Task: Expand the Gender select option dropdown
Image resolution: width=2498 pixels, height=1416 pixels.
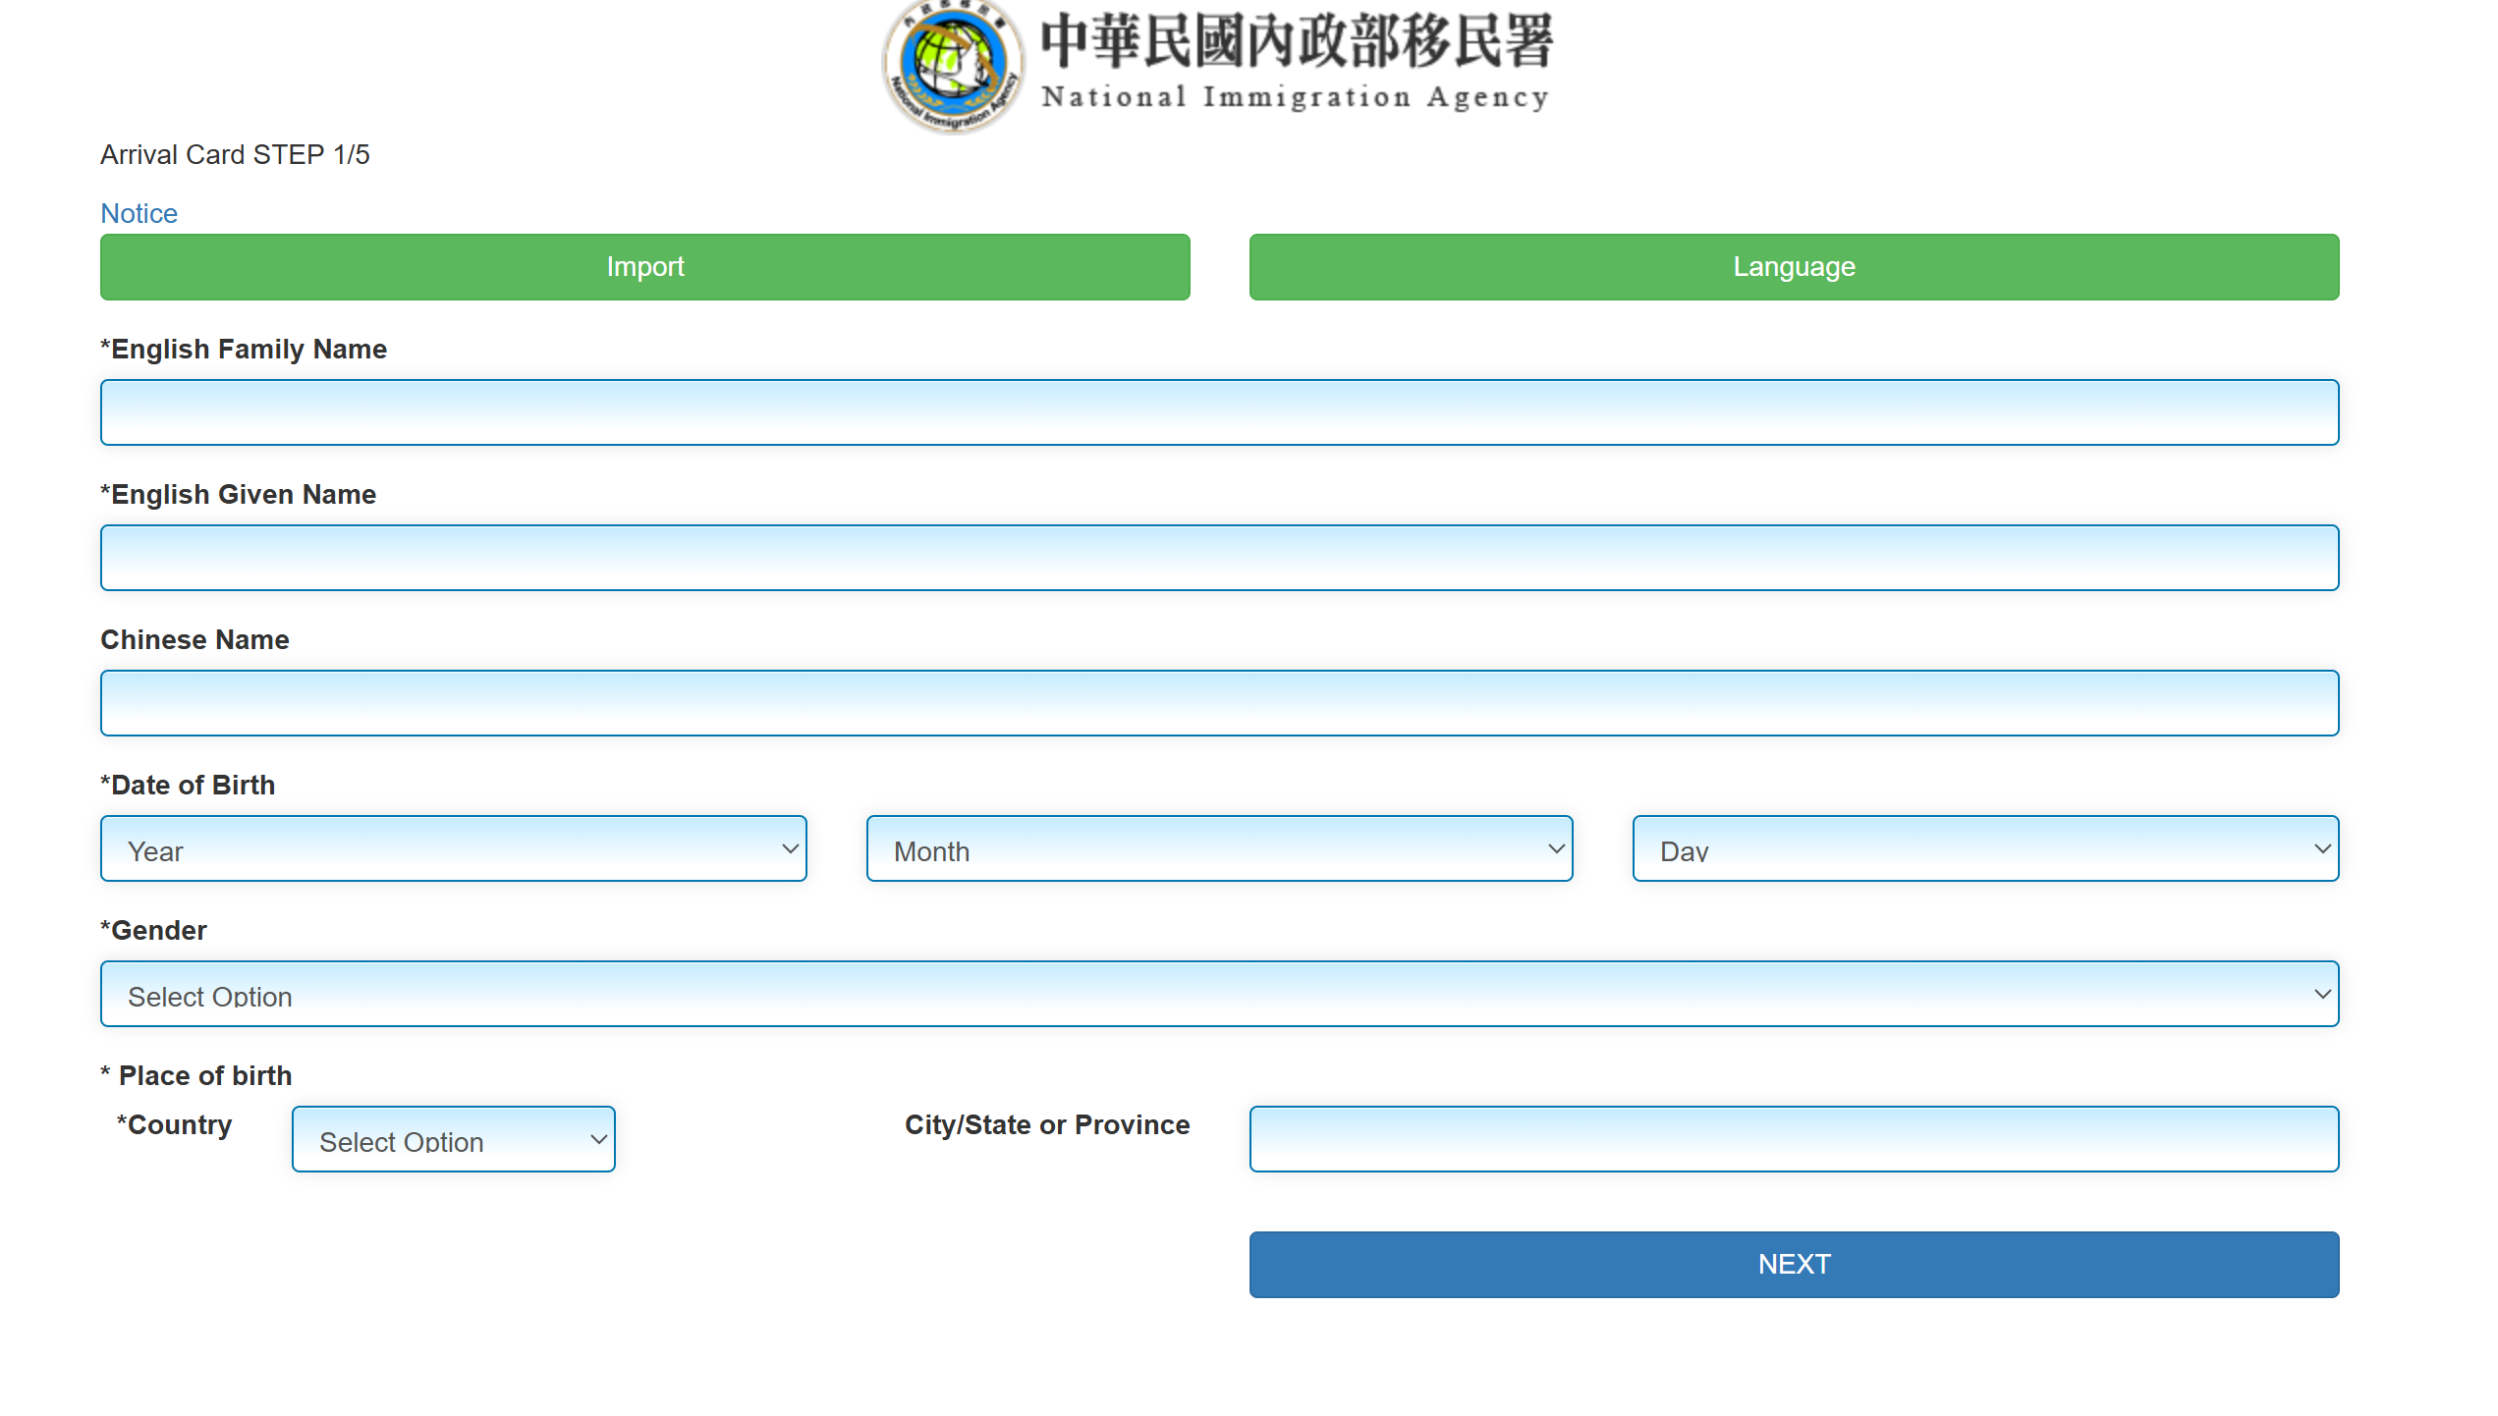Action: point(1219,994)
